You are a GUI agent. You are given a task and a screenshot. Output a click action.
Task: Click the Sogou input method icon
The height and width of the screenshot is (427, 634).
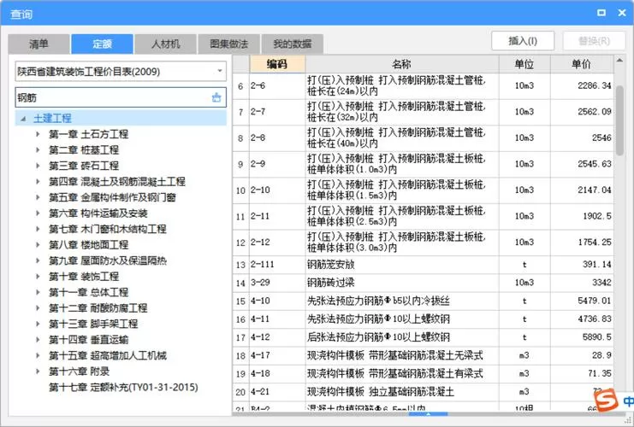[607, 400]
